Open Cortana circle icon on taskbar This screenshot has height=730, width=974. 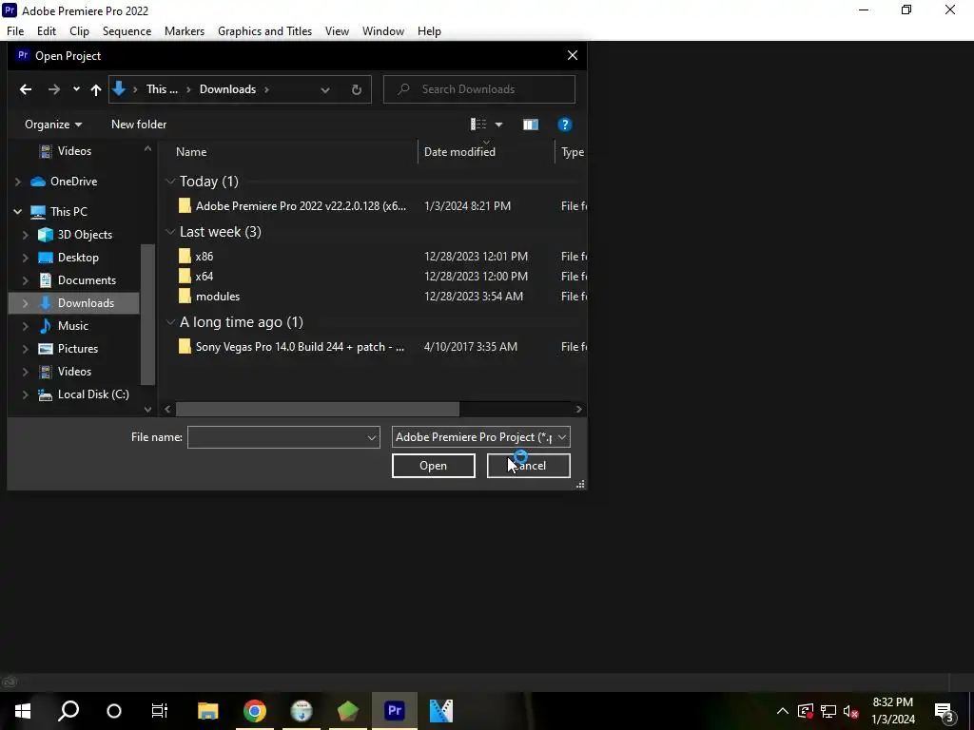[114, 711]
